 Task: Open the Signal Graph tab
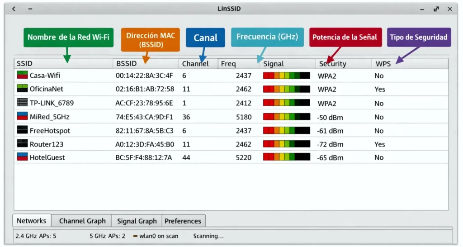tap(137, 221)
